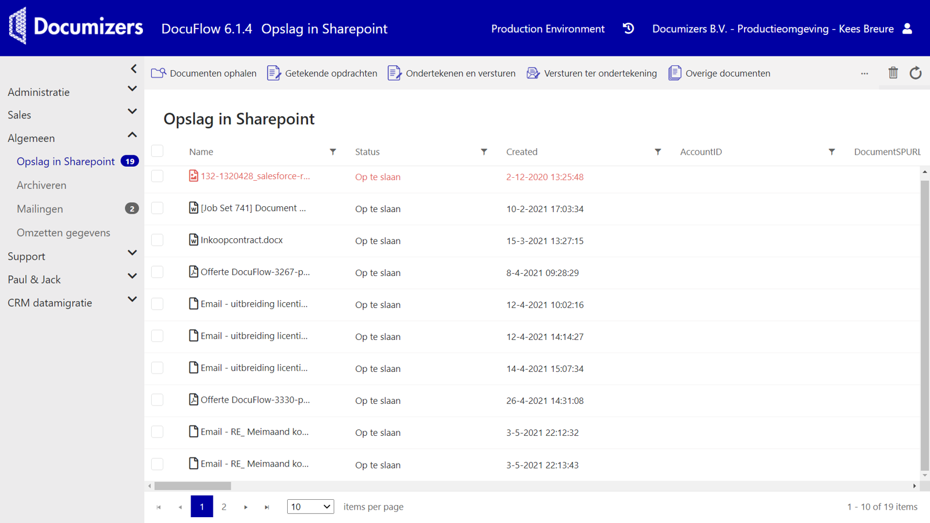Open Overige documenten using its icon
Screen dimensions: 930x523
[675, 73]
